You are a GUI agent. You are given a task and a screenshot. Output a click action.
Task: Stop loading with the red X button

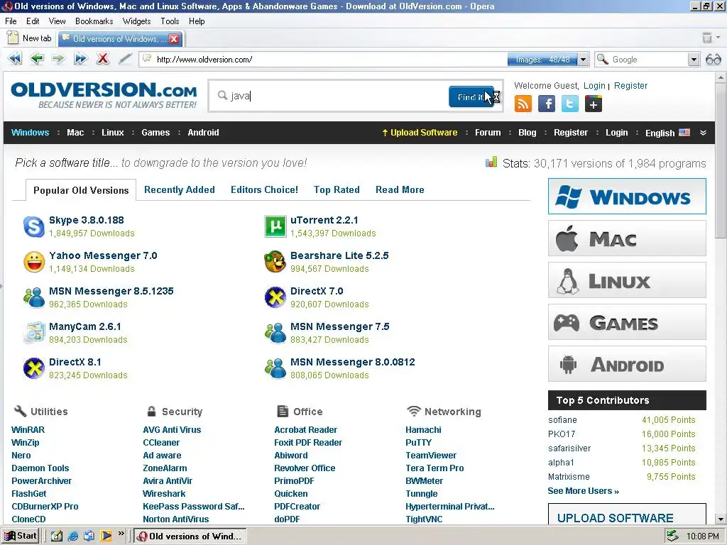click(x=102, y=59)
